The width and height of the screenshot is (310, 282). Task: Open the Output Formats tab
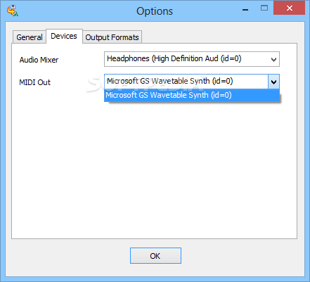click(x=112, y=37)
